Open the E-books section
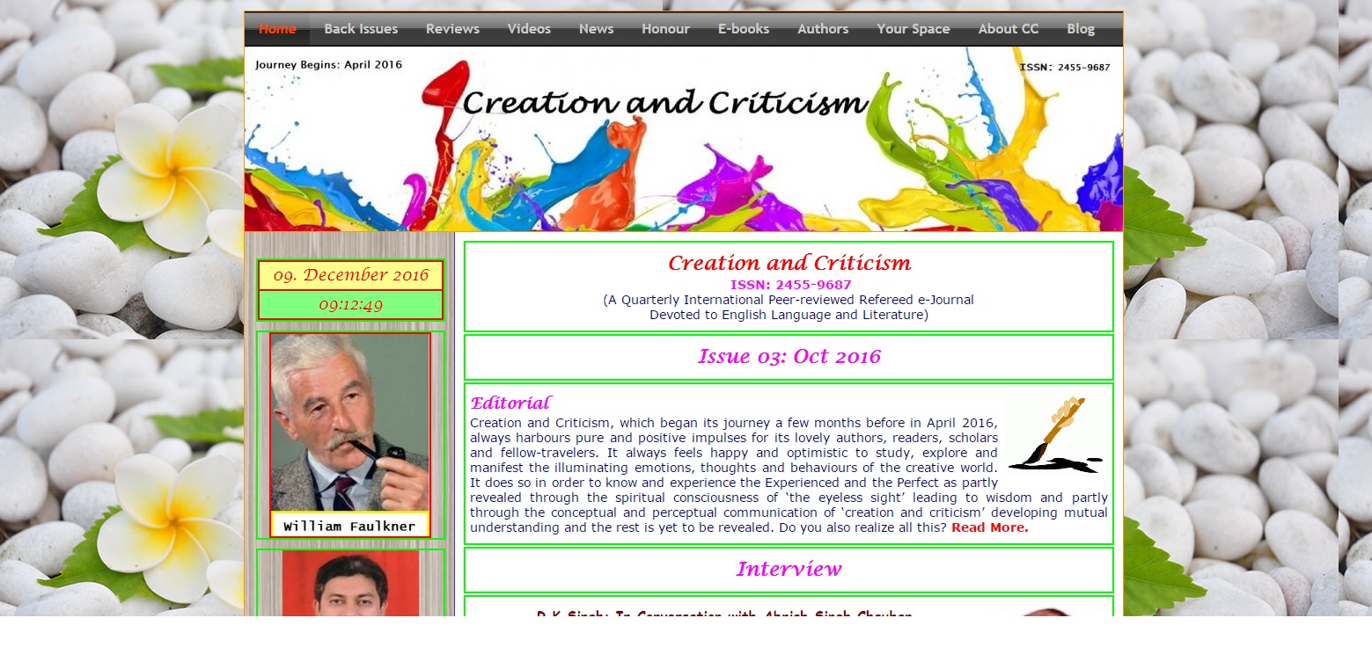This screenshot has height=647, width=1372. (744, 29)
